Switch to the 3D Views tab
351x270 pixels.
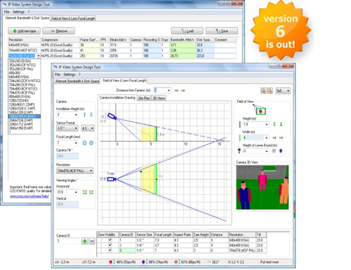tap(159, 98)
